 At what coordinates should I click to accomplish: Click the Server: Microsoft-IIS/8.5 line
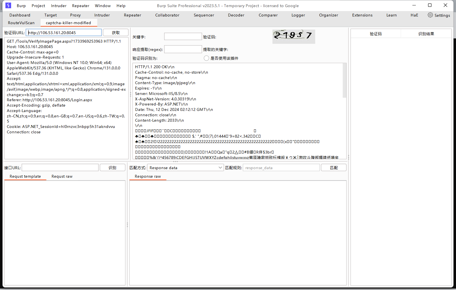[161, 94]
